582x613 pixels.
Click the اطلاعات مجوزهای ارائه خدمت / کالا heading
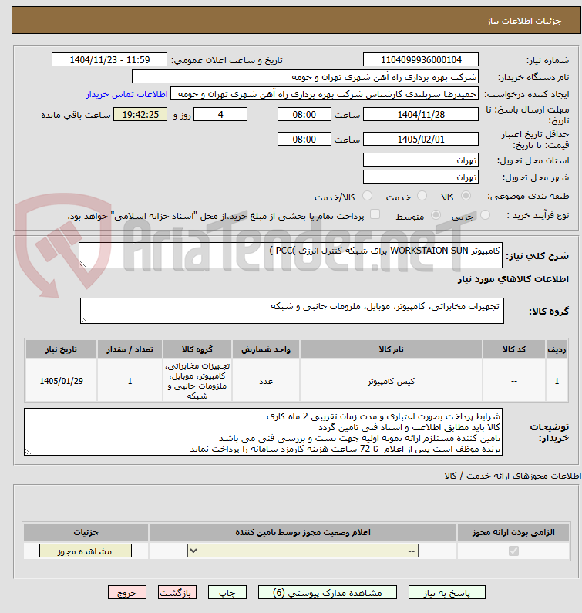tap(513, 476)
